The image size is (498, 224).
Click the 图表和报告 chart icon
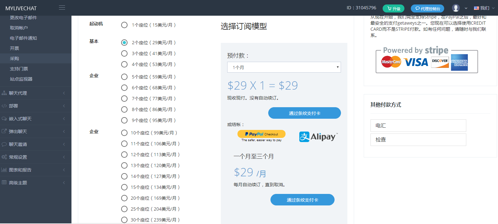click(x=4, y=170)
